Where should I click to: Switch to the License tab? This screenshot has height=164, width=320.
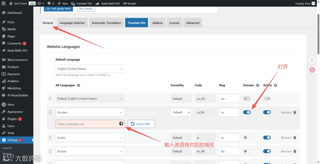click(174, 23)
